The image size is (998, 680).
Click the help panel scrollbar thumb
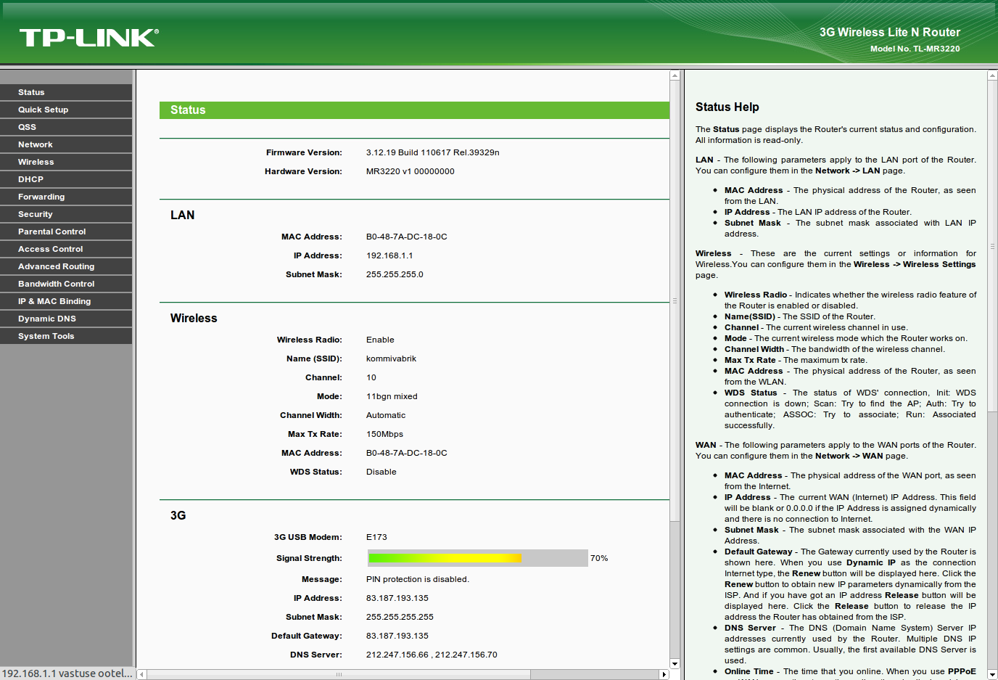click(992, 247)
